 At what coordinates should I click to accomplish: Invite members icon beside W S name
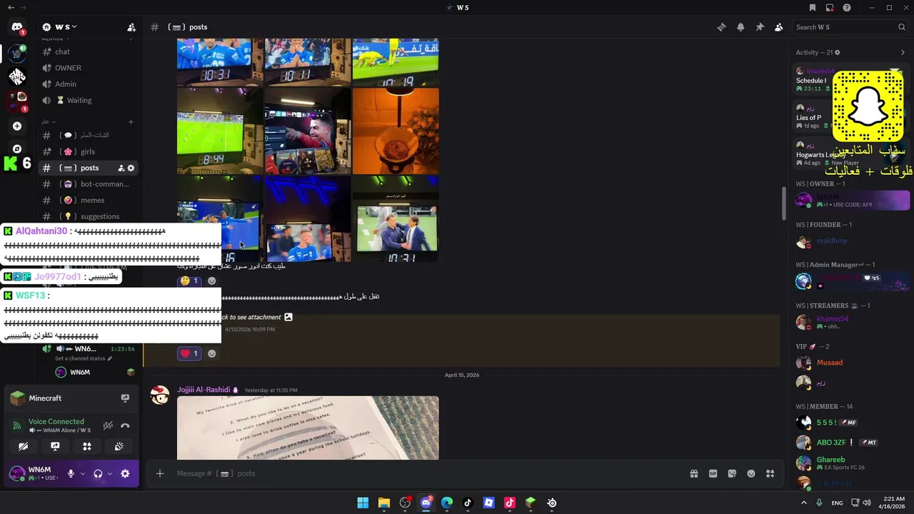click(131, 27)
